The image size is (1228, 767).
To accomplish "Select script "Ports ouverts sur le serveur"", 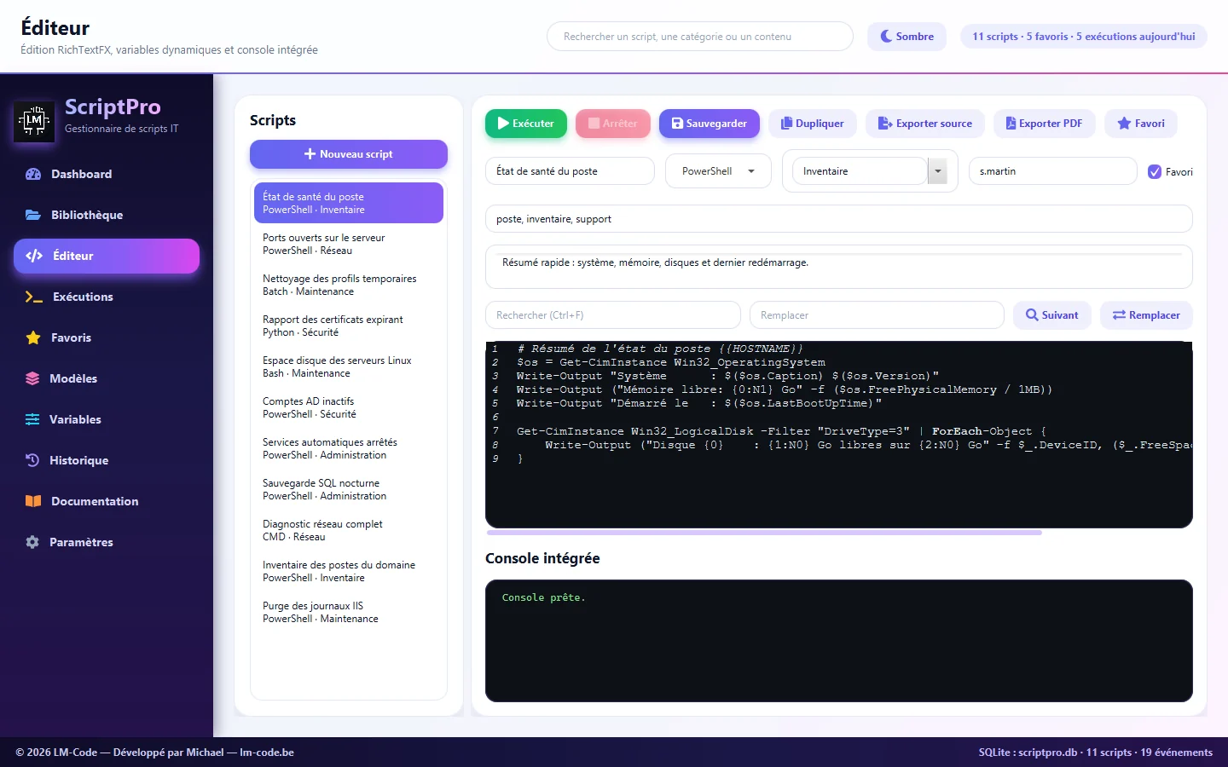I will click(x=349, y=244).
